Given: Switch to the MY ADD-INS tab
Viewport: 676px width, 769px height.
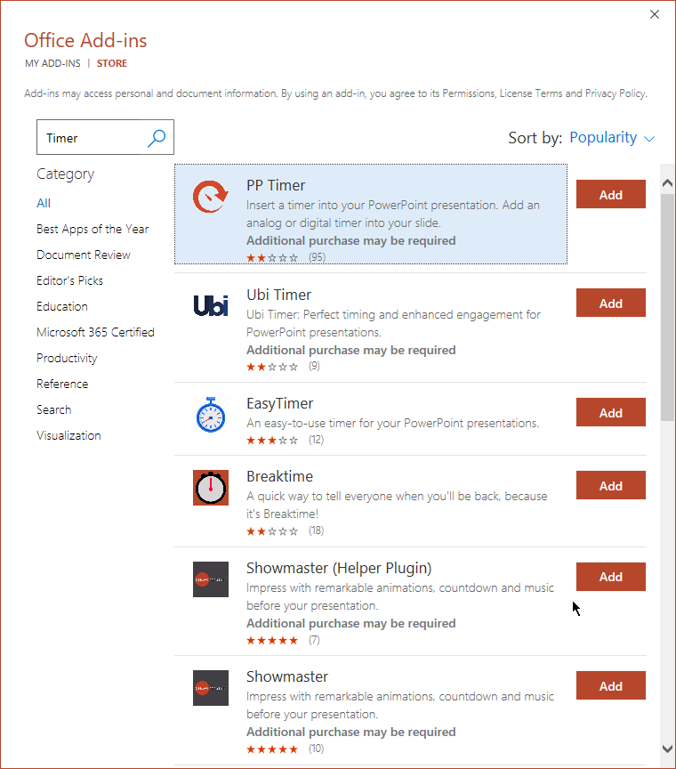Looking at the screenshot, I should pyautogui.click(x=52, y=64).
